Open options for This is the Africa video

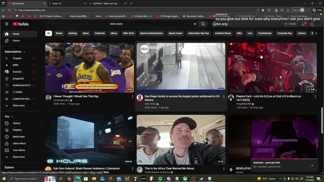click(224, 169)
